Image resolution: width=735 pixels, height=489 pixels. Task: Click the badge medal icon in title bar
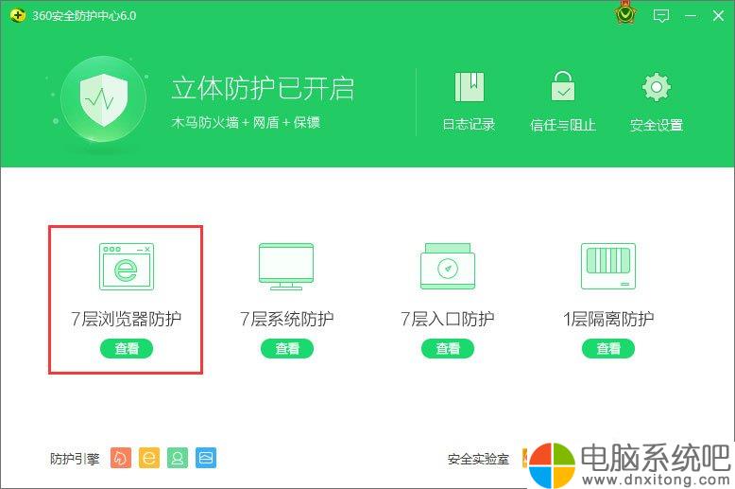pos(625,13)
